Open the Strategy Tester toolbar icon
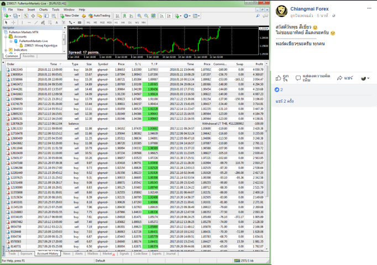 point(54,16)
